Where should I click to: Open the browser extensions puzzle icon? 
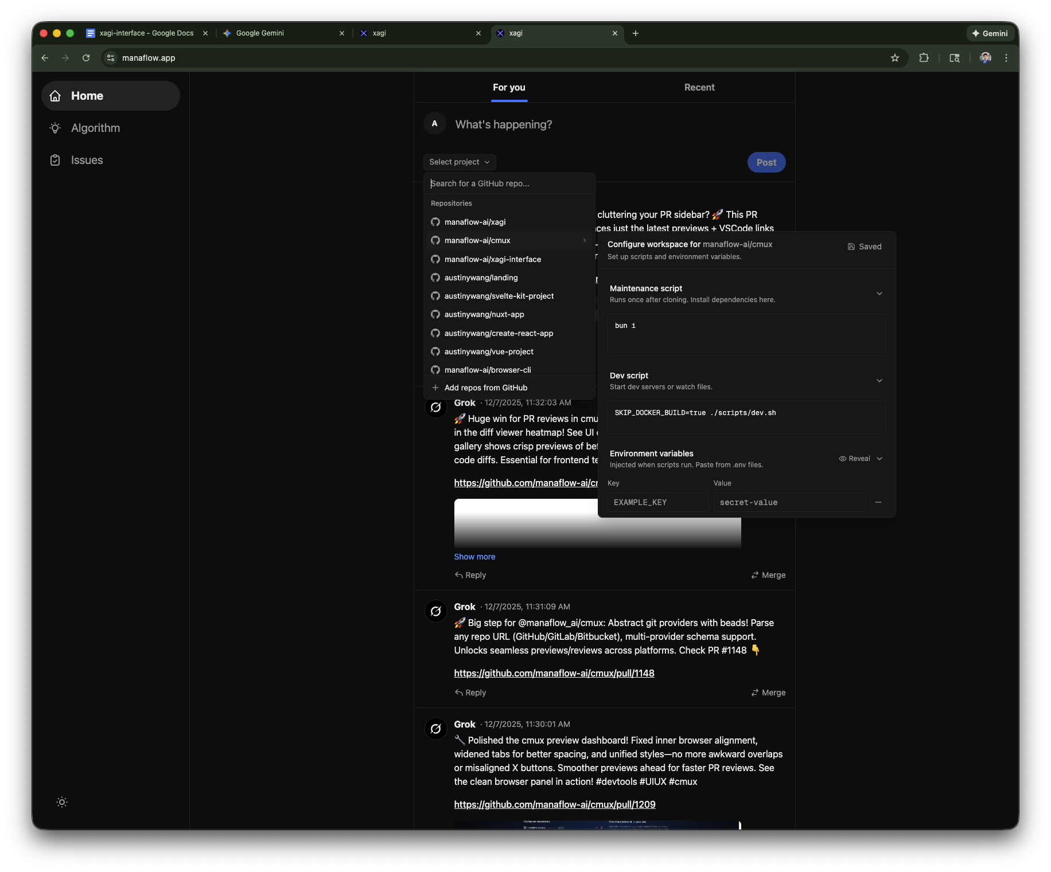point(924,58)
